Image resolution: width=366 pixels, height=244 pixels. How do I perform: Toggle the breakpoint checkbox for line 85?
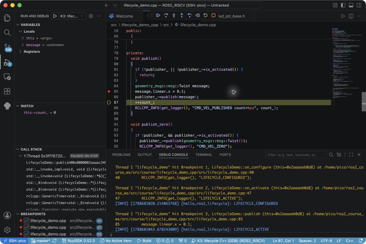(27, 234)
